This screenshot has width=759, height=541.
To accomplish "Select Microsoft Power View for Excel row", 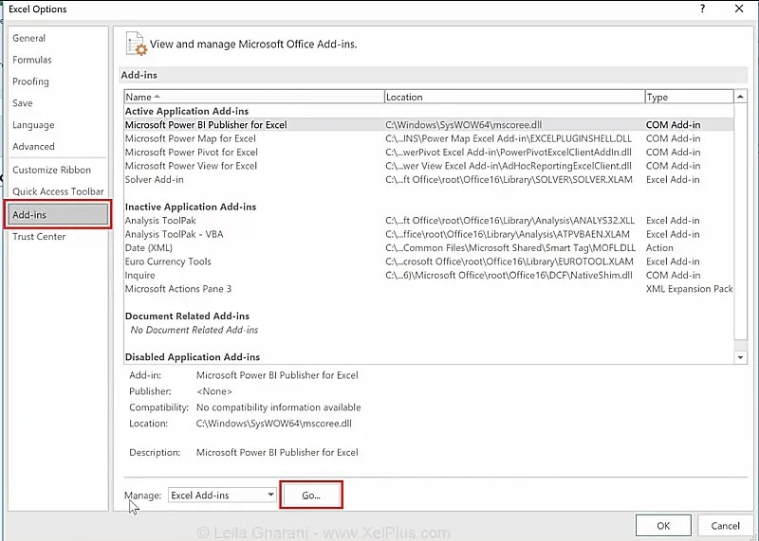I will [x=429, y=166].
